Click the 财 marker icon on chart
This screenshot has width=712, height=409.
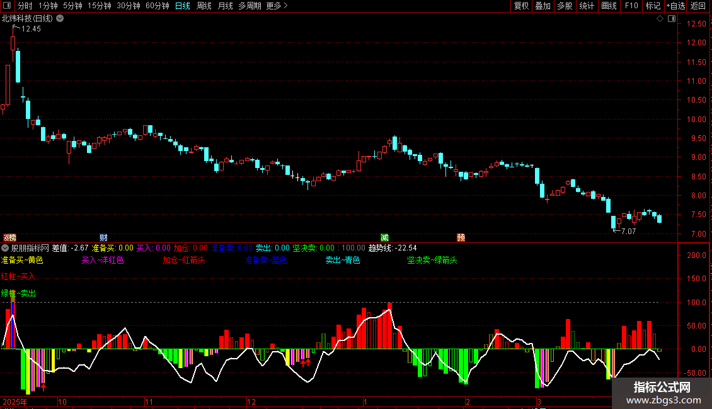coord(103,238)
